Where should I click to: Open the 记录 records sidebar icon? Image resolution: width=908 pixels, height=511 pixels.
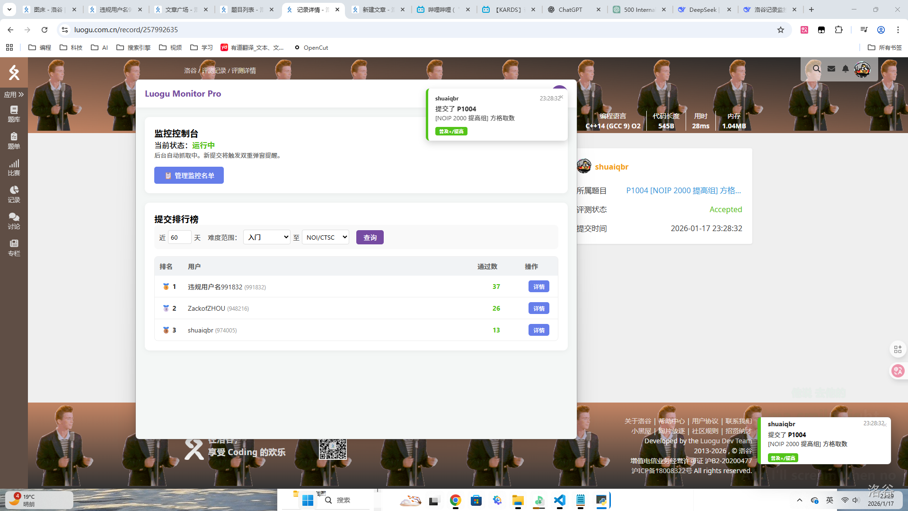[14, 194]
